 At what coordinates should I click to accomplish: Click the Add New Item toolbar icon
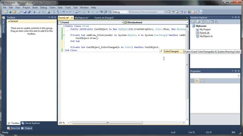click(19, 12)
